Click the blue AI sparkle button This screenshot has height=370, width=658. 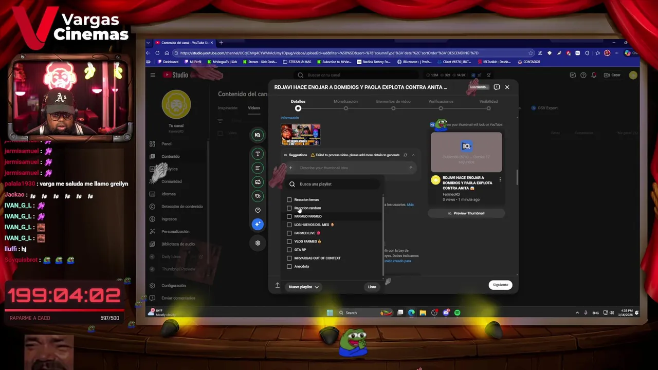click(258, 224)
